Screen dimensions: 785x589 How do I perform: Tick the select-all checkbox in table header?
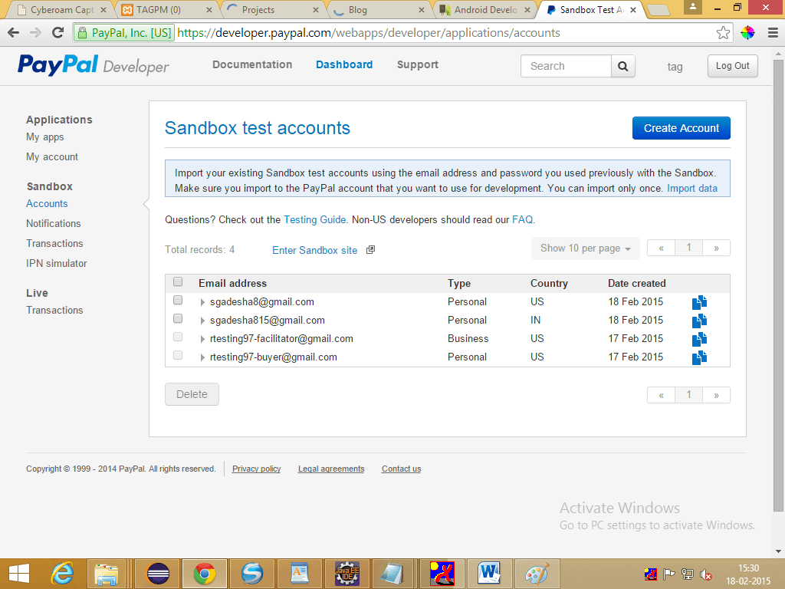click(x=178, y=281)
